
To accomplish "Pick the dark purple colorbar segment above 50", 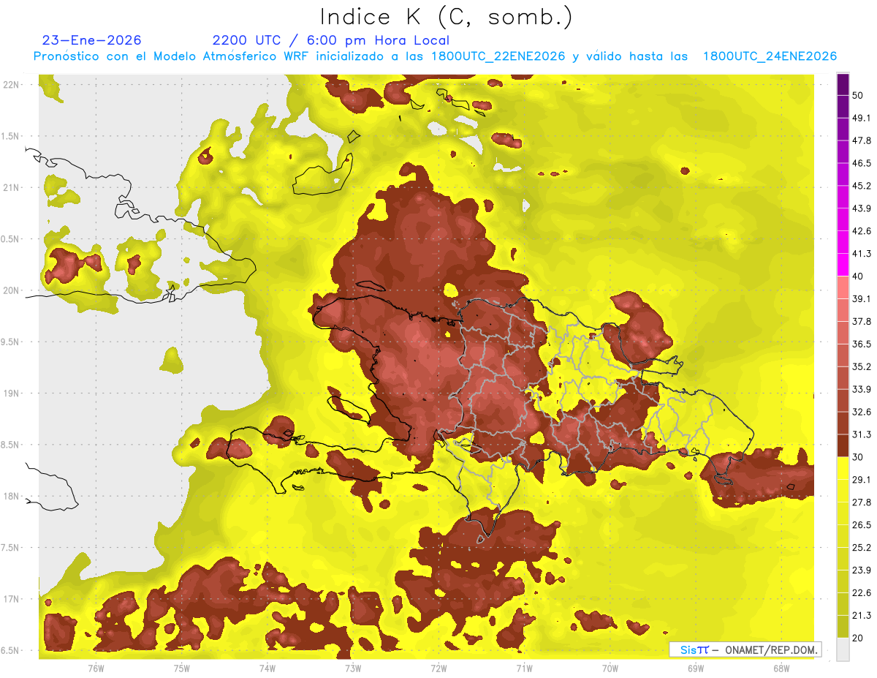I will 843,84.
